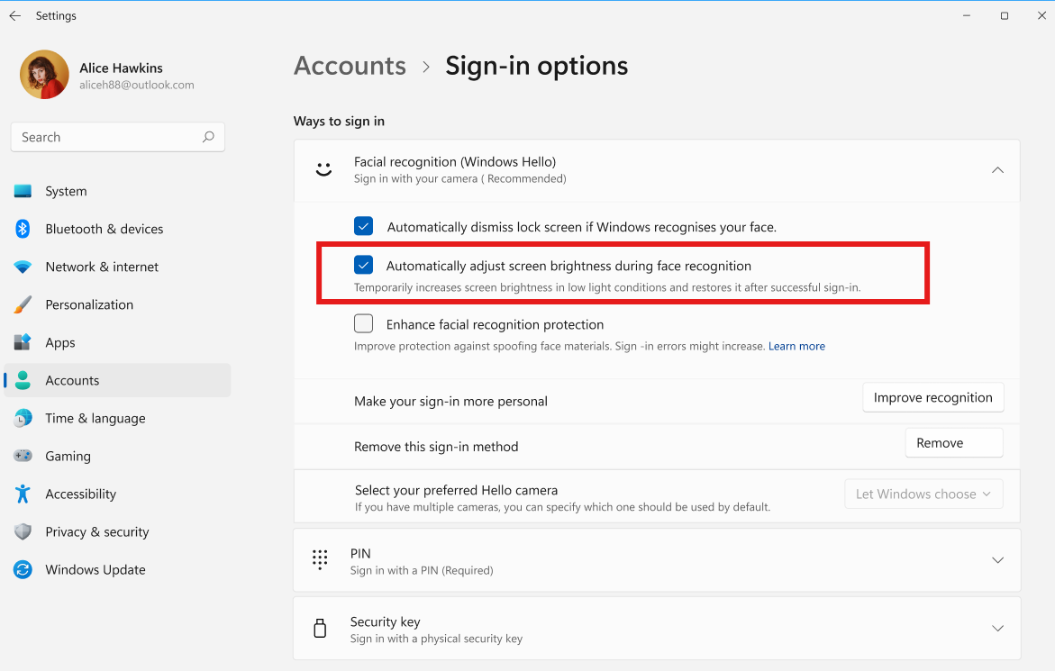Click the Bluetooth icon in sidebar
This screenshot has height=671, width=1055.
[x=23, y=229]
